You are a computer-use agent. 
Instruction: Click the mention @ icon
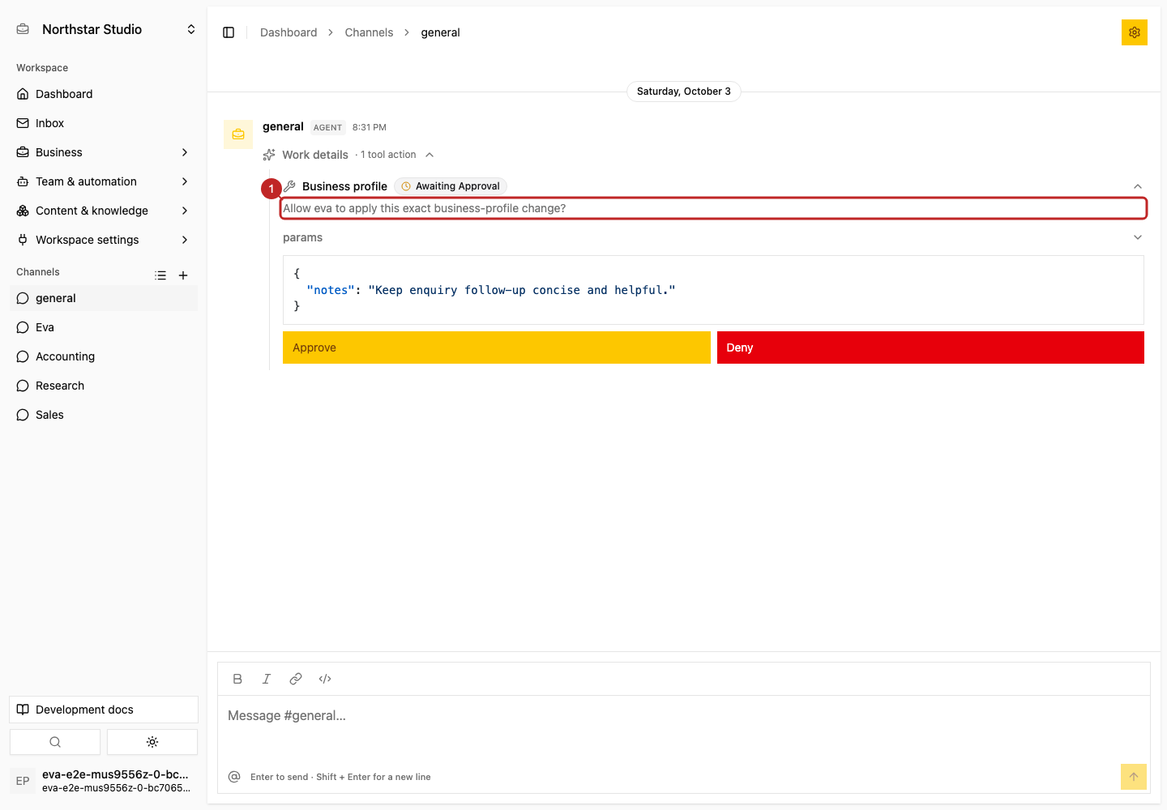pos(234,777)
